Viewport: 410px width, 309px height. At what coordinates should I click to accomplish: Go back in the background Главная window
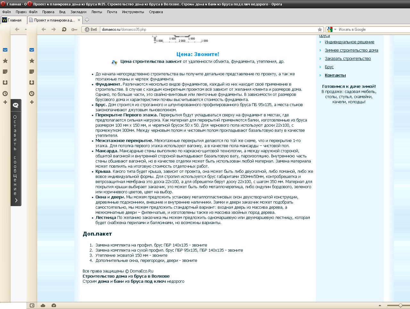pyautogui.click(x=17, y=29)
